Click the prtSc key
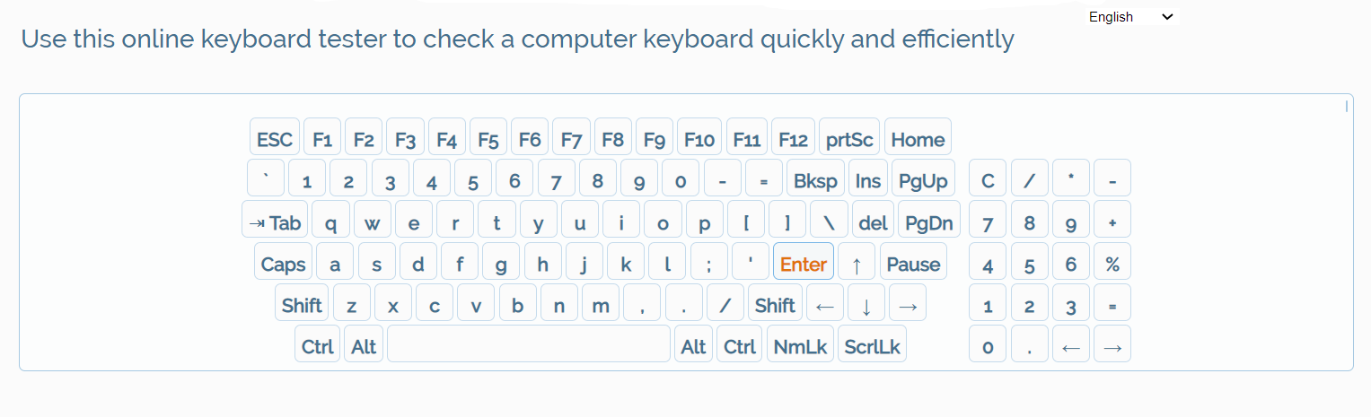Image resolution: width=1371 pixels, height=417 pixels. [x=849, y=139]
